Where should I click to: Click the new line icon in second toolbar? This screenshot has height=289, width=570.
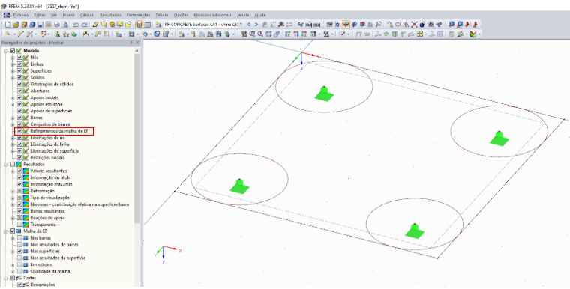21,34
